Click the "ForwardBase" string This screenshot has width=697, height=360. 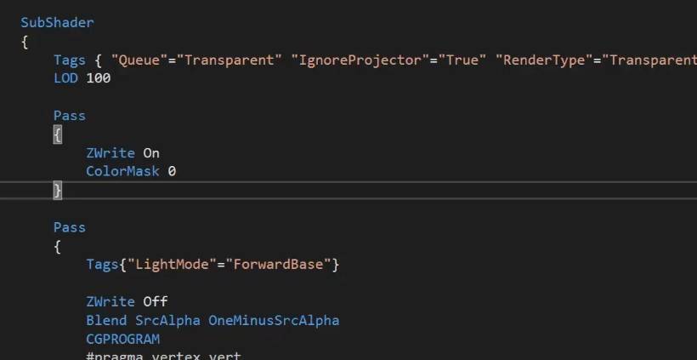pyautogui.click(x=278, y=265)
